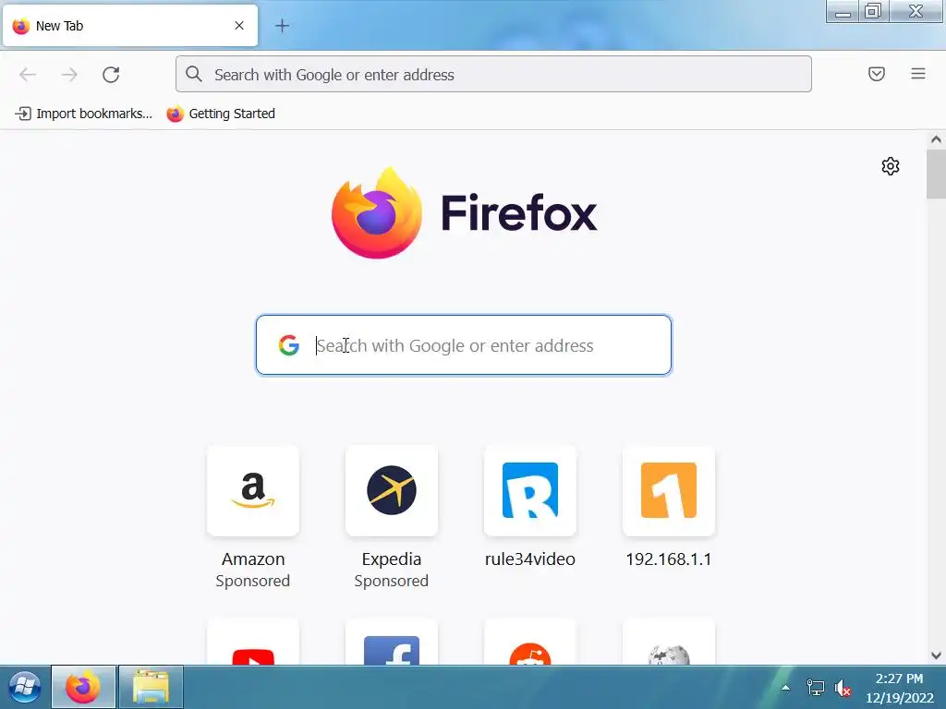
Task: Click the page scrollbar down arrow
Action: coord(936,655)
